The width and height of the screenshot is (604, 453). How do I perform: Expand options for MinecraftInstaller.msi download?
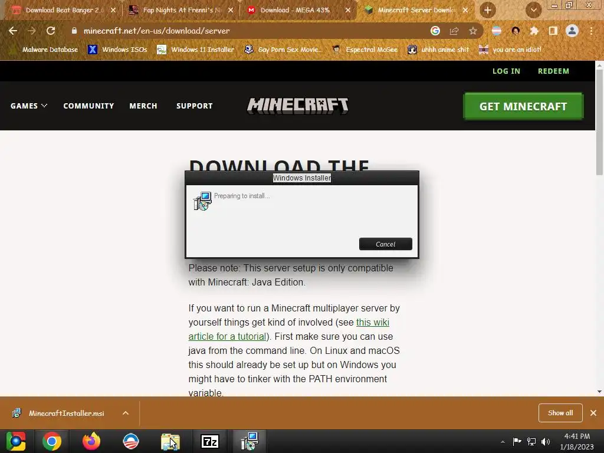(x=126, y=413)
